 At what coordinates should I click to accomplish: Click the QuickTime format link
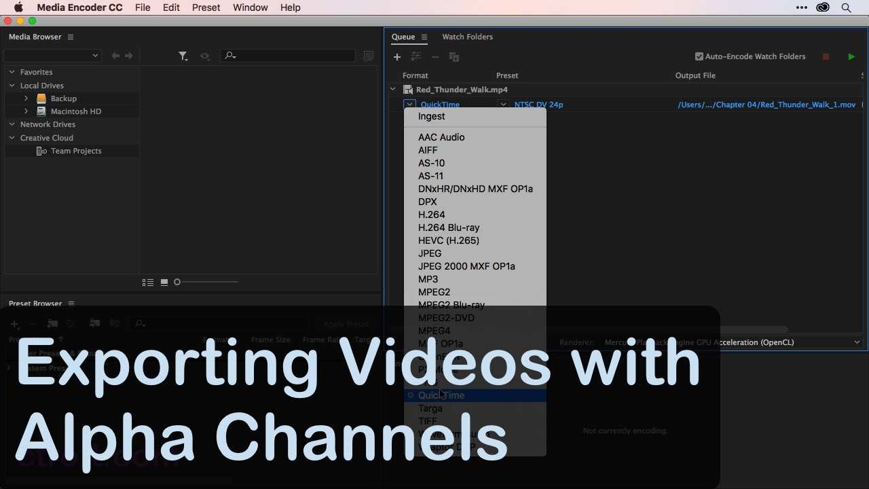tap(440, 105)
